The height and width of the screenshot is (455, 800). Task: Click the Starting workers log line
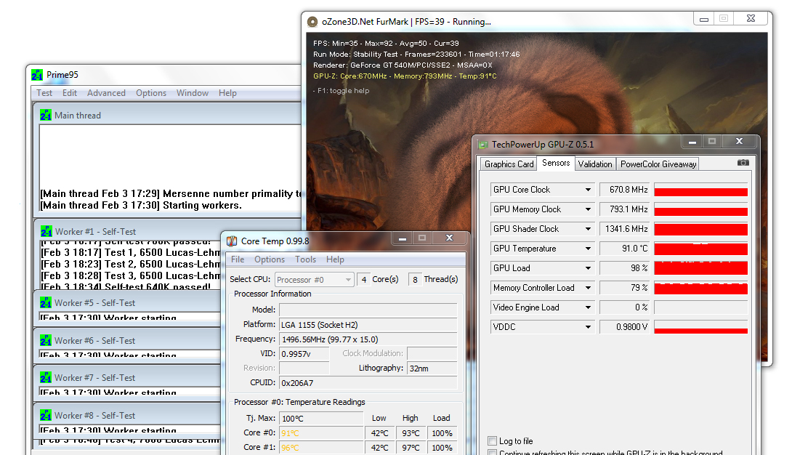[x=142, y=206]
